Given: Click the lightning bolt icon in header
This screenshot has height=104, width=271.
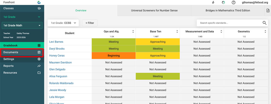Looking at the screenshot, I should click(213, 2).
